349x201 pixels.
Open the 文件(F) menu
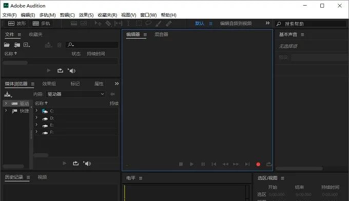coord(10,15)
